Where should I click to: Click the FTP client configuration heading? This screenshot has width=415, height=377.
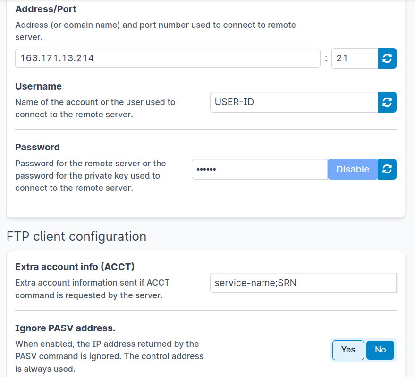(x=76, y=236)
